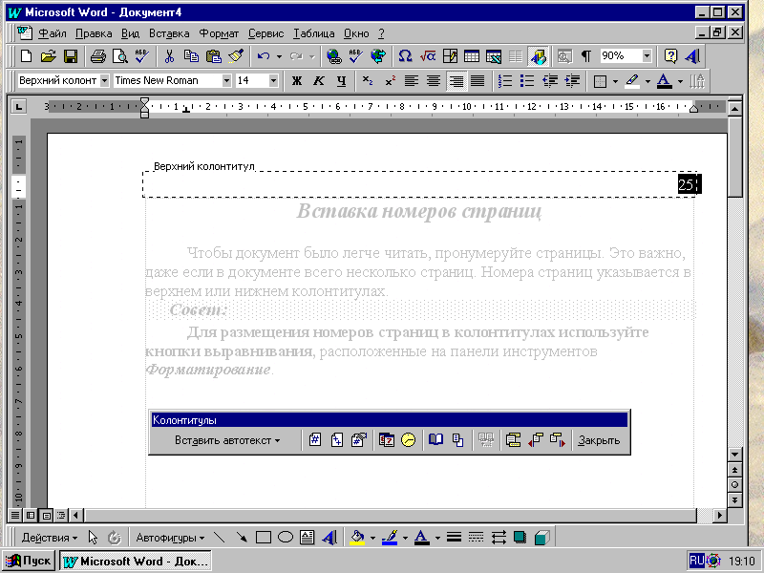Toggle bold formatting Ж

point(296,81)
